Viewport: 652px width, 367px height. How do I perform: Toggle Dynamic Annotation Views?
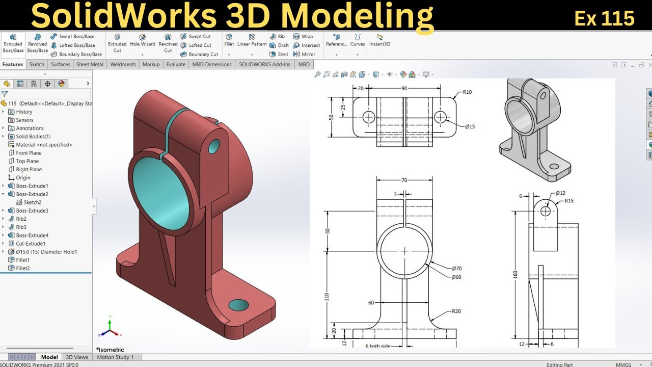point(353,74)
